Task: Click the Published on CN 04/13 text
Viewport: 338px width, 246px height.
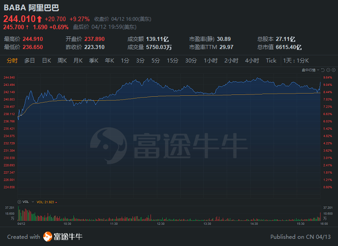Action: (x=301, y=237)
